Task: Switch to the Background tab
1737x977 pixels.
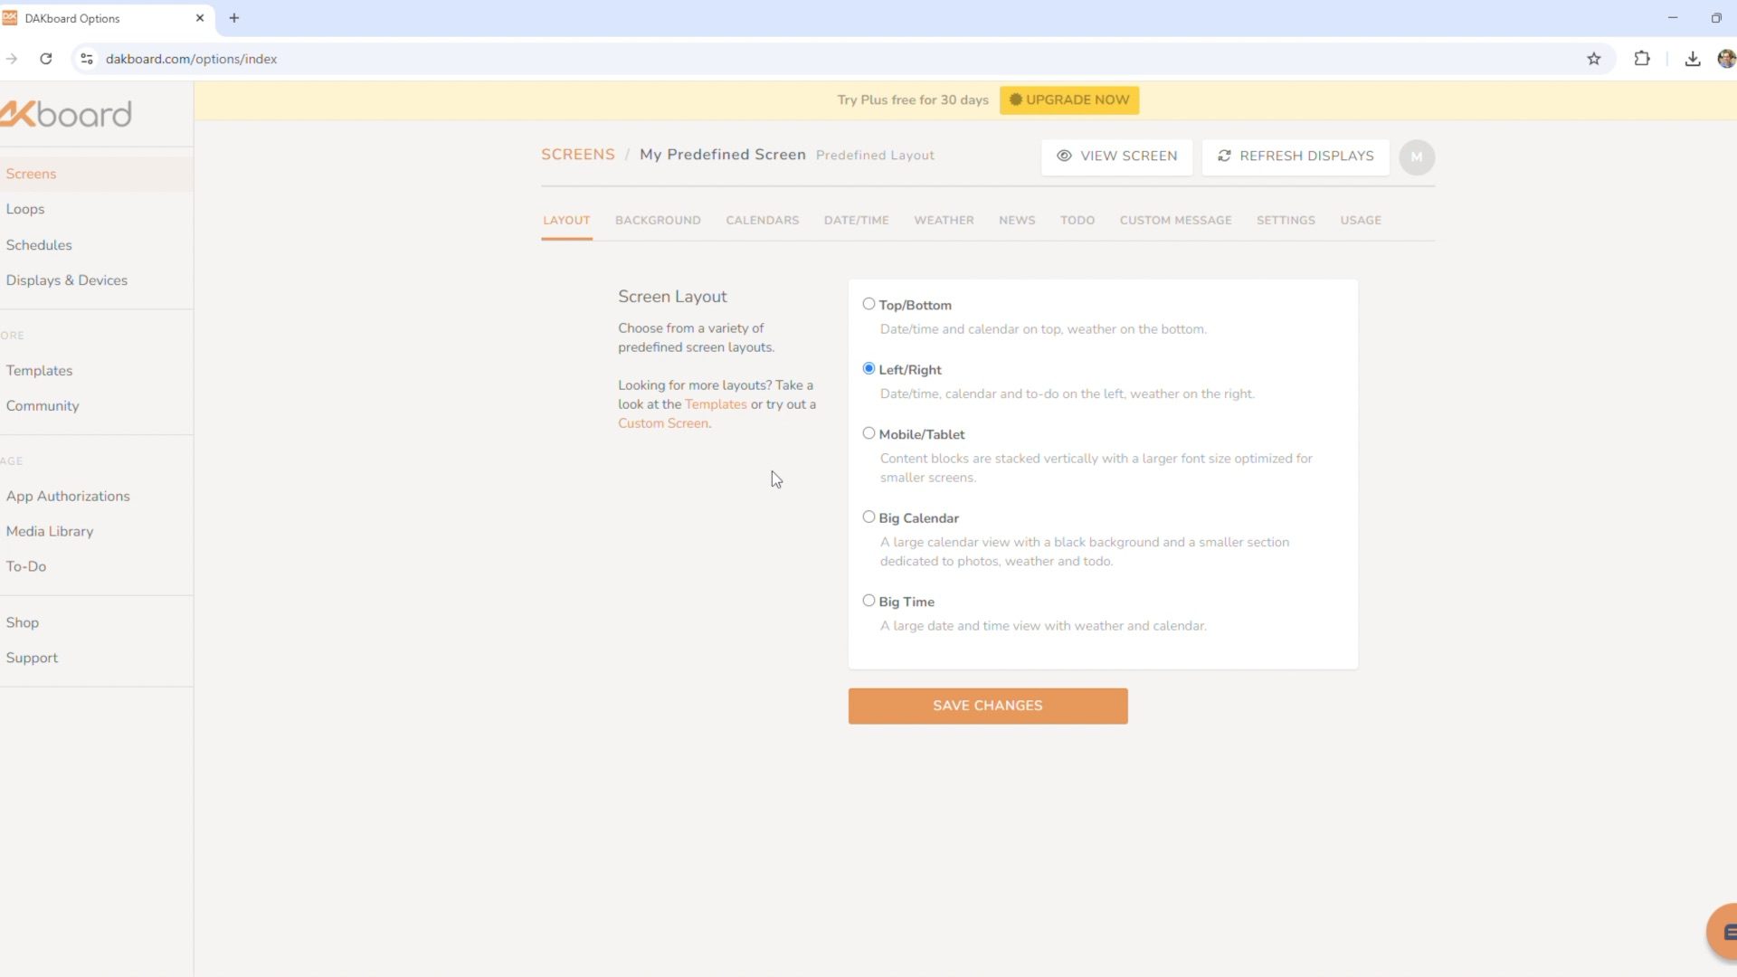Action: pos(658,220)
